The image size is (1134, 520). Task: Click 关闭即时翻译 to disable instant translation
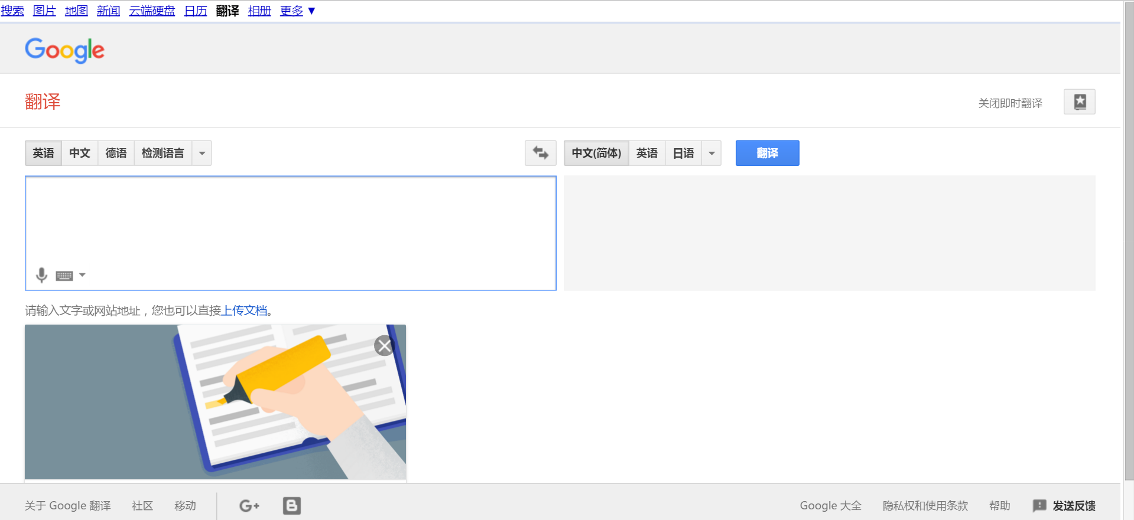pyautogui.click(x=1010, y=103)
